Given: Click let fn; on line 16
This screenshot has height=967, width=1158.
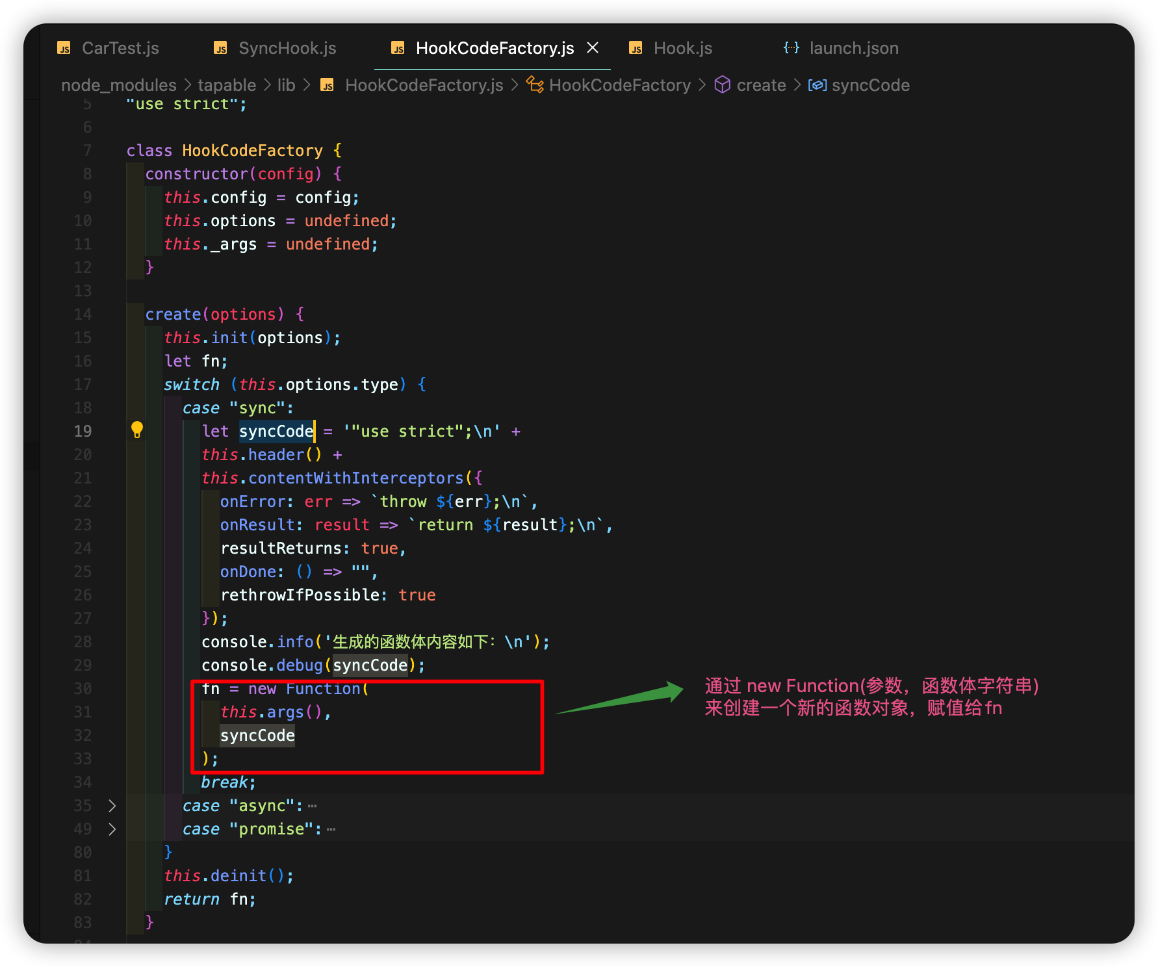Looking at the screenshot, I should pyautogui.click(x=196, y=361).
